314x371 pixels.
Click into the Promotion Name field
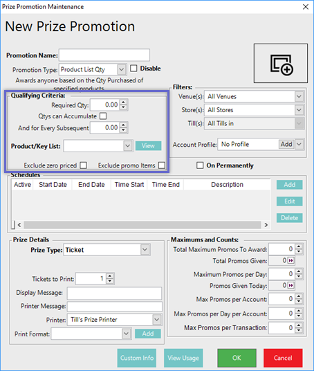(x=104, y=55)
